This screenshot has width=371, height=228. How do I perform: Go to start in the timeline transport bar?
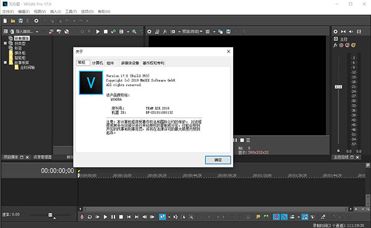129,217
